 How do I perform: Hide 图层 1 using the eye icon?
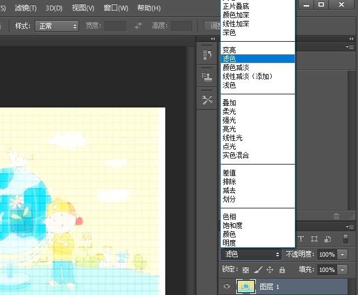point(226,286)
